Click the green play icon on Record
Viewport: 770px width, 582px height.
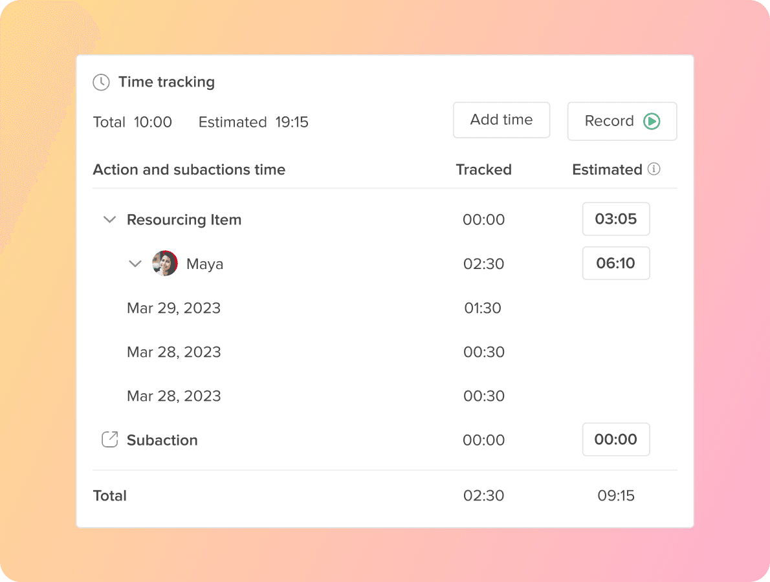coord(652,121)
